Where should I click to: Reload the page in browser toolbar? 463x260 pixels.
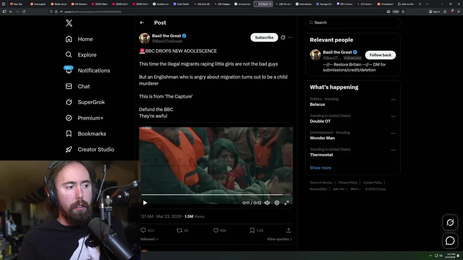[24, 12]
